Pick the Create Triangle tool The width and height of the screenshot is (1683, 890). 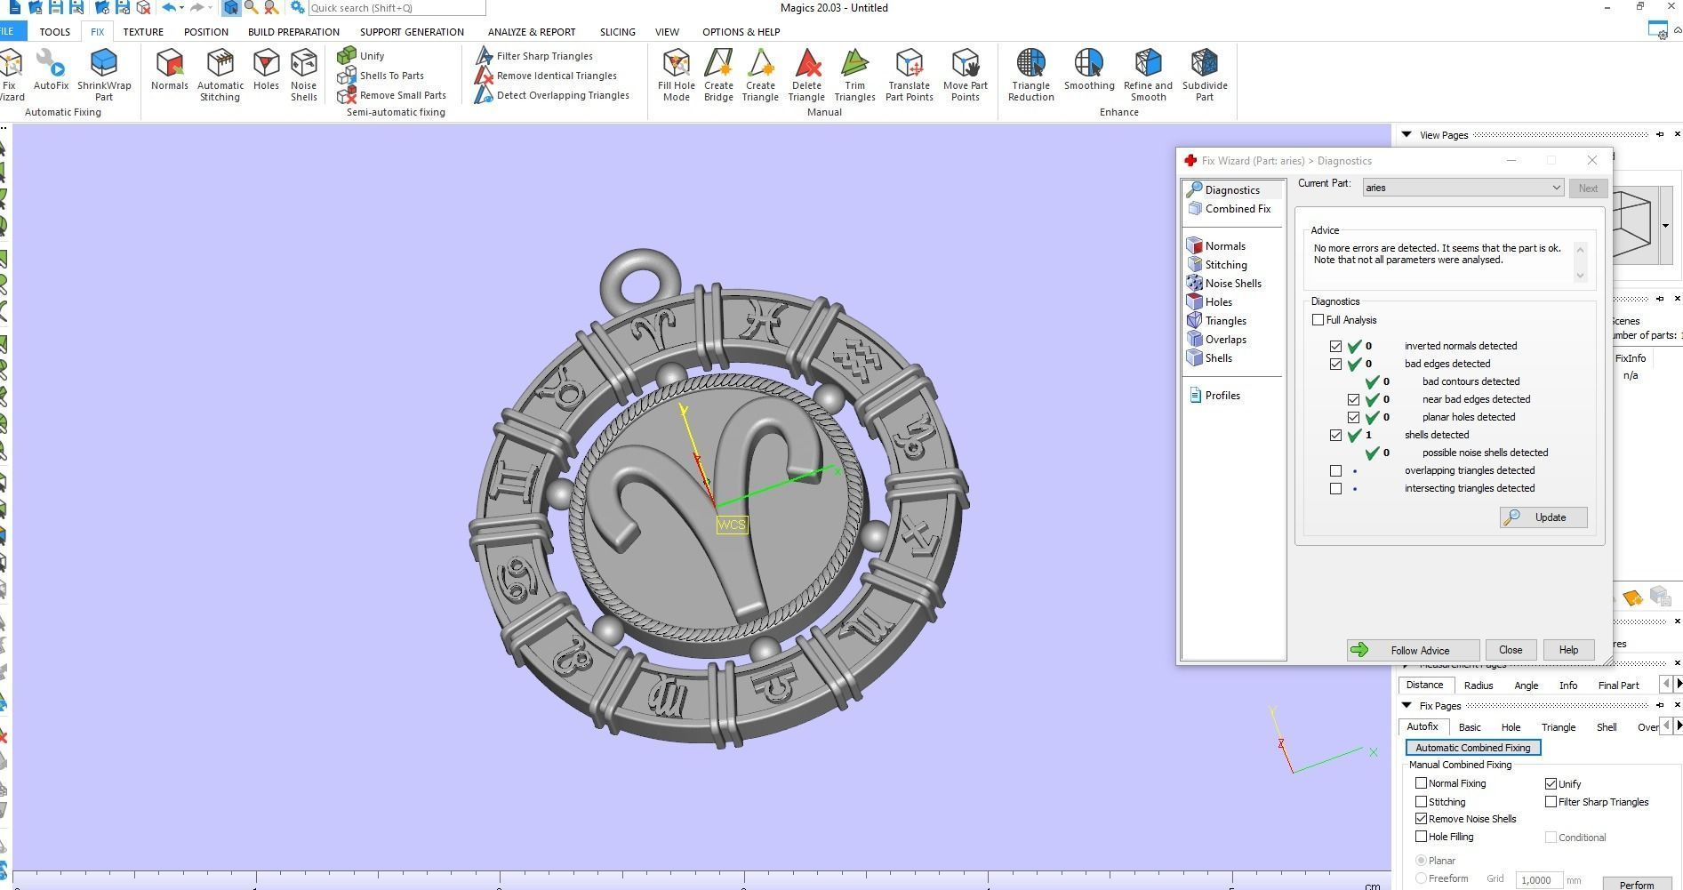[760, 75]
